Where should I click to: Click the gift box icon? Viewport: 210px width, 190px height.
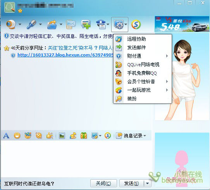coord(84,135)
